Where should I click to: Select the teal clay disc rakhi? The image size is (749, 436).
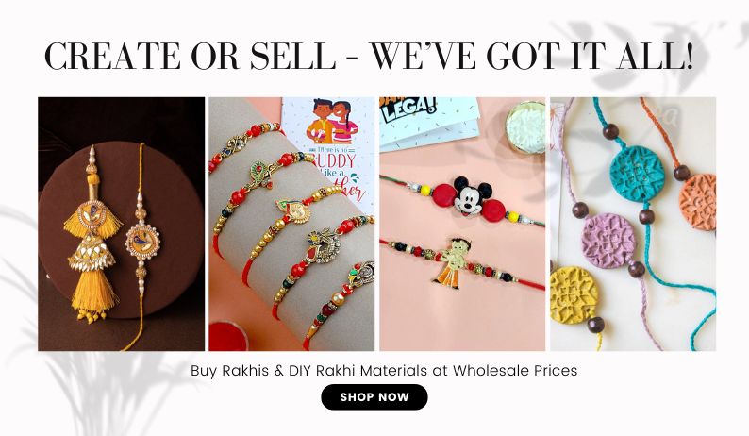(637, 171)
